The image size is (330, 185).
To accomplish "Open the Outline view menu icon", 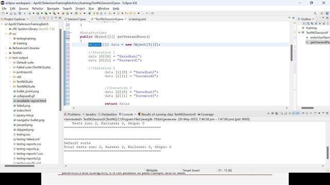I will tap(328, 24).
